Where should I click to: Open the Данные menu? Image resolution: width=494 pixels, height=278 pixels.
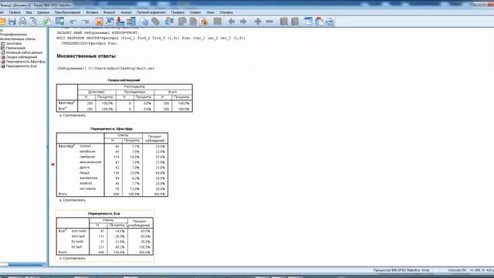pyautogui.click(x=43, y=12)
